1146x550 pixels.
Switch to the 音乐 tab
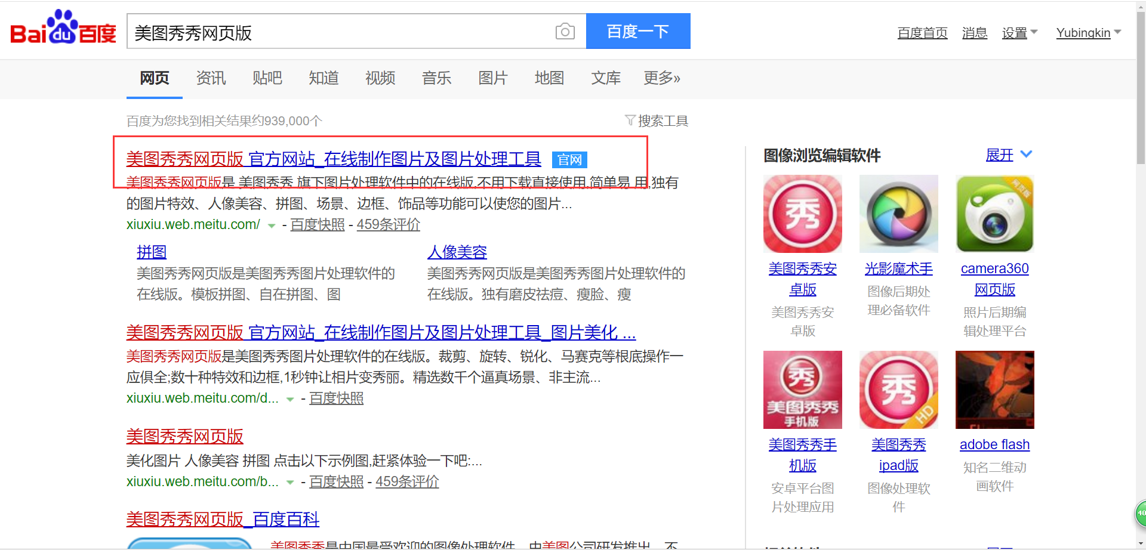(436, 78)
